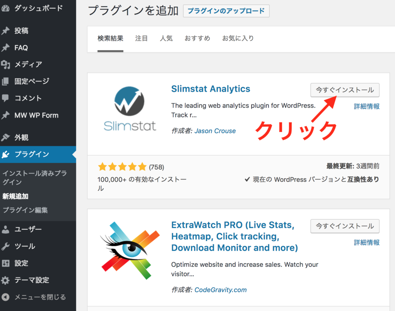Screen dimensions: 395x311
Task: Click the paintbrush icon beside 外観
Action: [x=5, y=137]
